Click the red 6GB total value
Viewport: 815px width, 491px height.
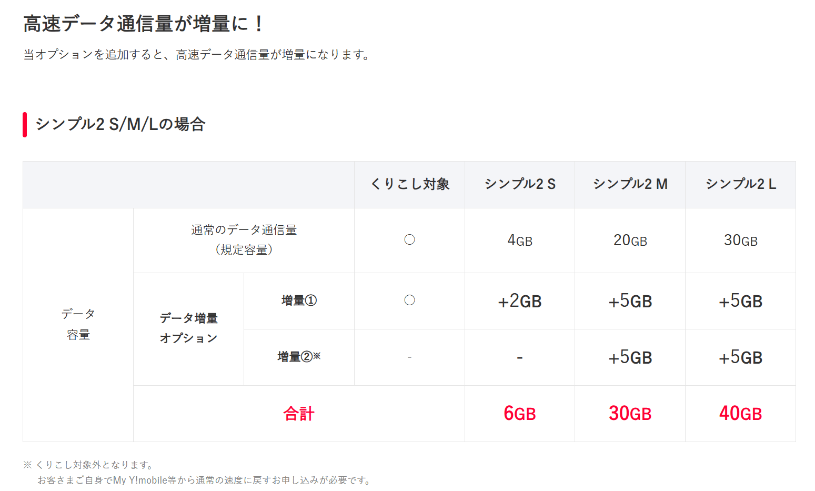point(520,414)
